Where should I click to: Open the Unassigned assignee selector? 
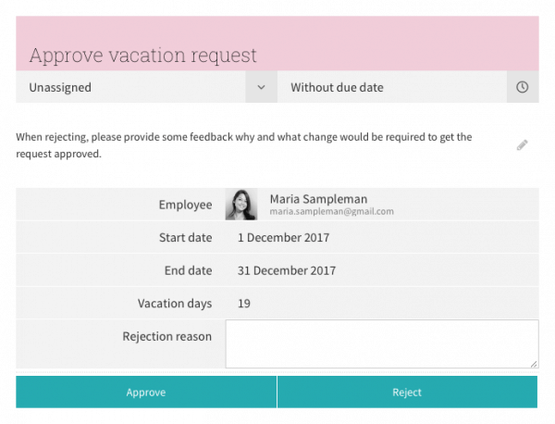tap(129, 87)
